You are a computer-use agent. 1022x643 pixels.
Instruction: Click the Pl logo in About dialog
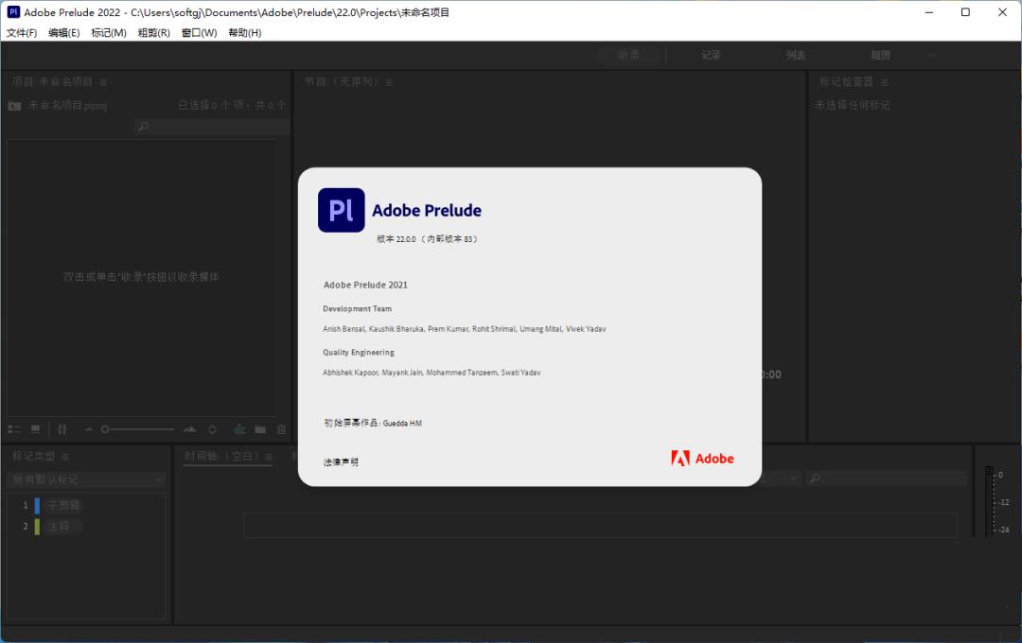(x=341, y=210)
